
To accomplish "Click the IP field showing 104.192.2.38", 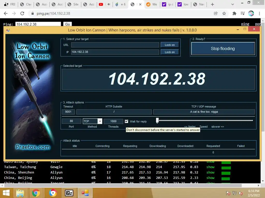I will click(x=115, y=52).
